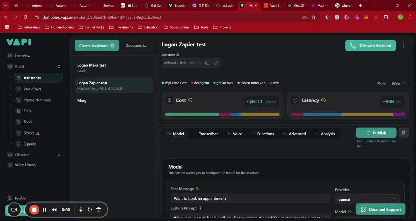Click the Cost info icon
The image size is (416, 221).
(190, 100)
